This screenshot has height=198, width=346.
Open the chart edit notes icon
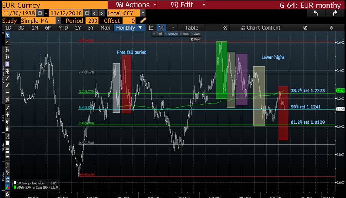click(x=305, y=27)
